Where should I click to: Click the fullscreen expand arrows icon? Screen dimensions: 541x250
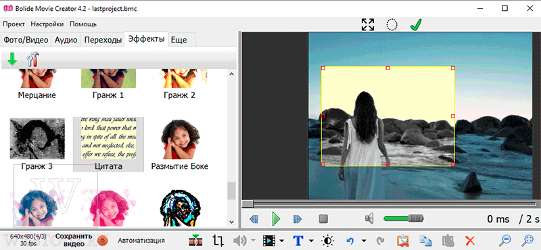[x=368, y=25]
